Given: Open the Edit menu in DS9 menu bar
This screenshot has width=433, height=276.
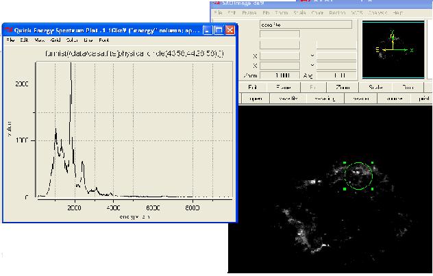Looking at the screenshot, I should [x=232, y=13].
